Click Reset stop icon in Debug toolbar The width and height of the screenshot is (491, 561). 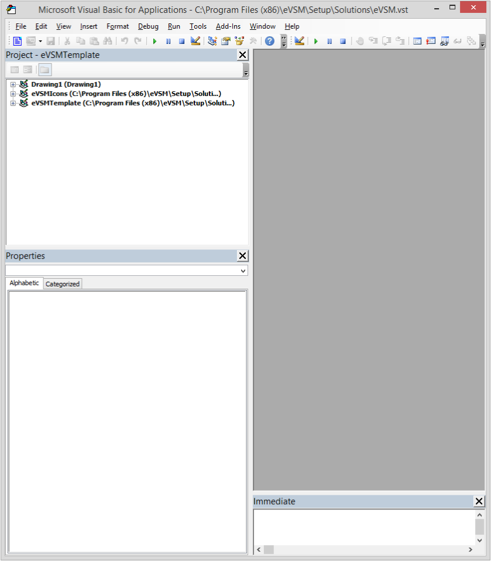coord(343,41)
